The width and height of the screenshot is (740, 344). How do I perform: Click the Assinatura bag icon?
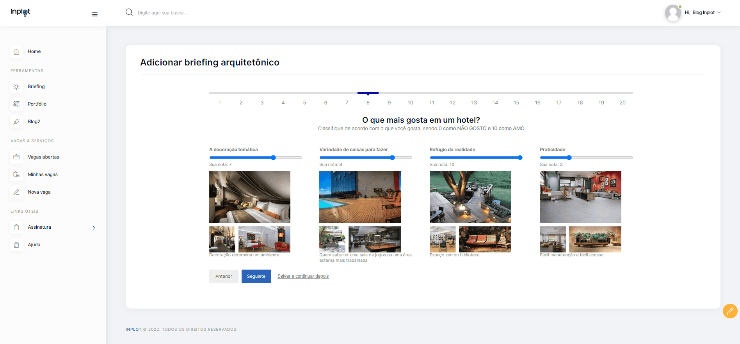point(16,227)
